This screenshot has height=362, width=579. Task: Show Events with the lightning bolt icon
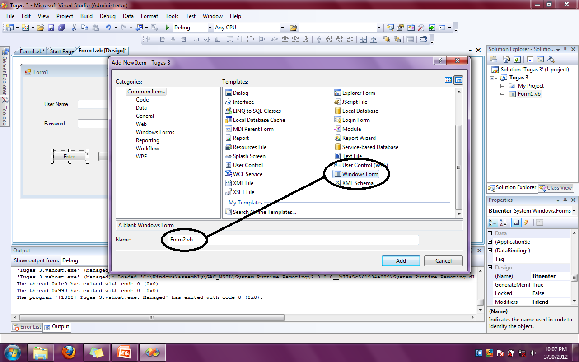point(527,223)
